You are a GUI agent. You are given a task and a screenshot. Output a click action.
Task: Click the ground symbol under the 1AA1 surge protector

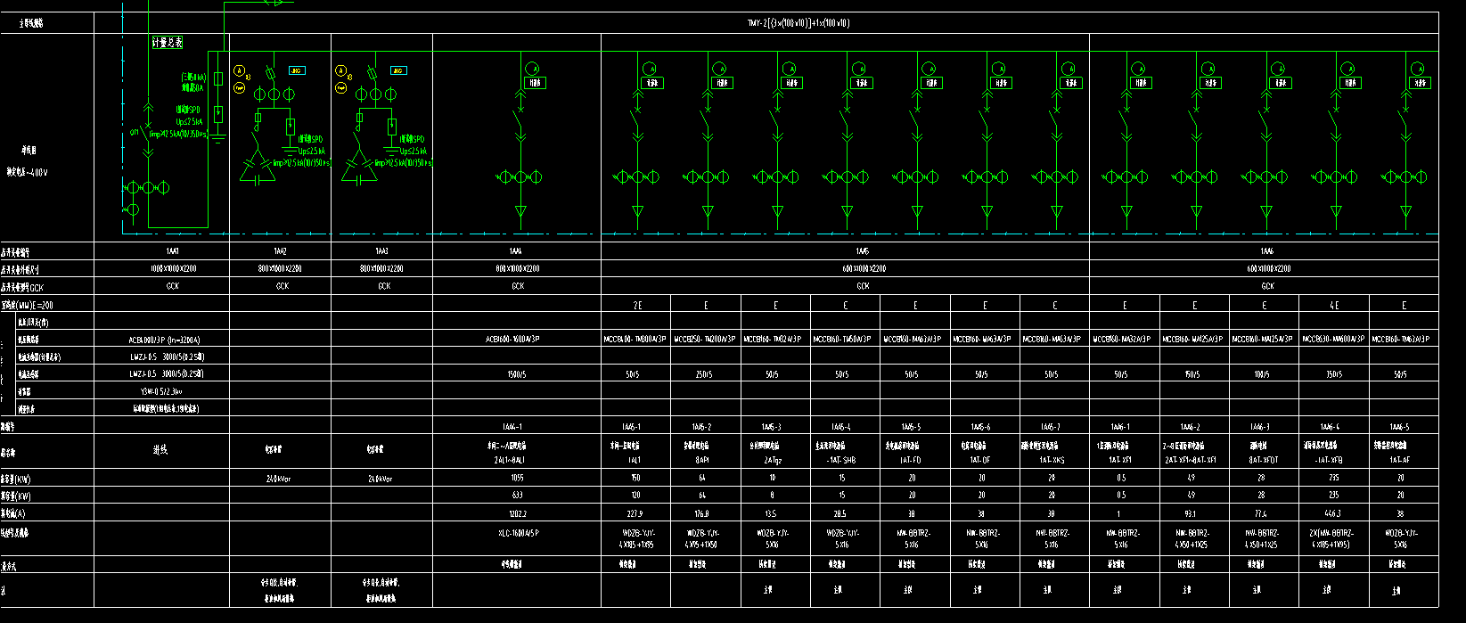(217, 137)
